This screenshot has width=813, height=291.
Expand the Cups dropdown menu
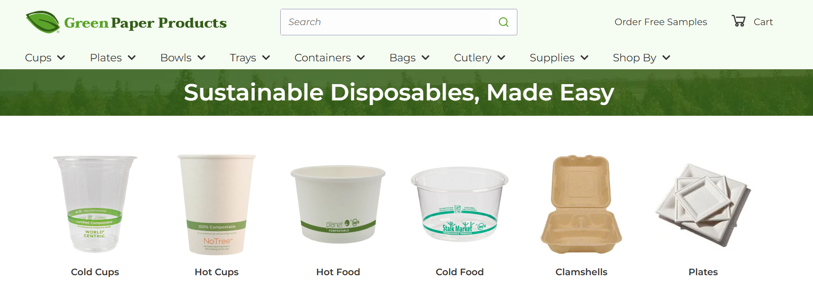tap(45, 58)
